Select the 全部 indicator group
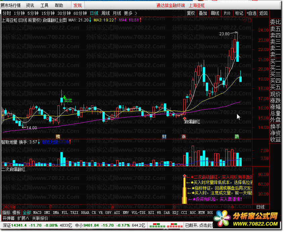The width and height of the screenshot is (284, 232). (x=27, y=213)
